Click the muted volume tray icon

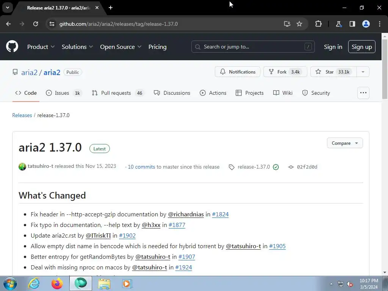pyautogui.click(x=350, y=284)
